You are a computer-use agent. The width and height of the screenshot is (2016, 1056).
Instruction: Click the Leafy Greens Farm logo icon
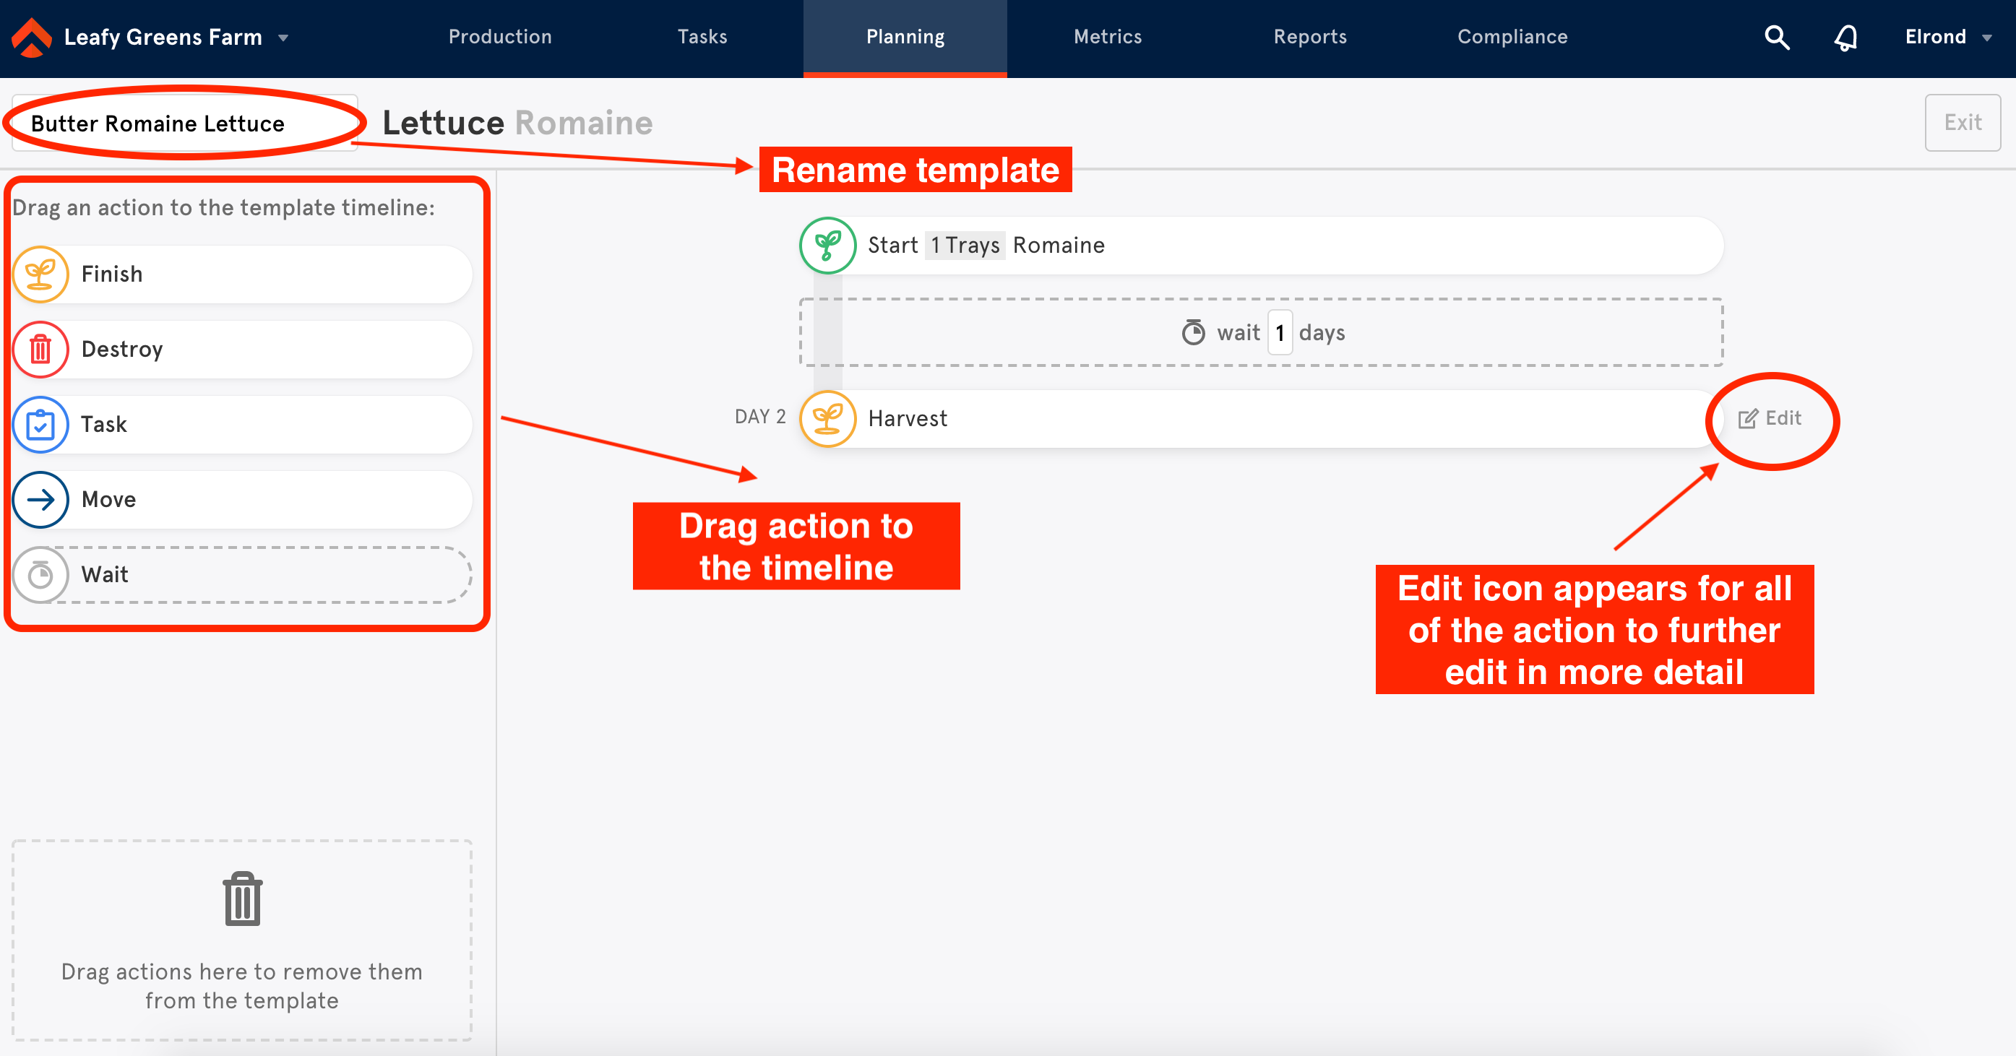point(31,37)
